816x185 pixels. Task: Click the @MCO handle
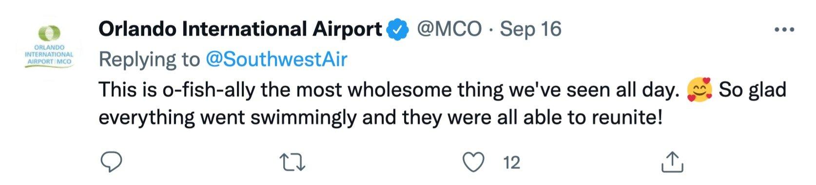click(x=449, y=30)
